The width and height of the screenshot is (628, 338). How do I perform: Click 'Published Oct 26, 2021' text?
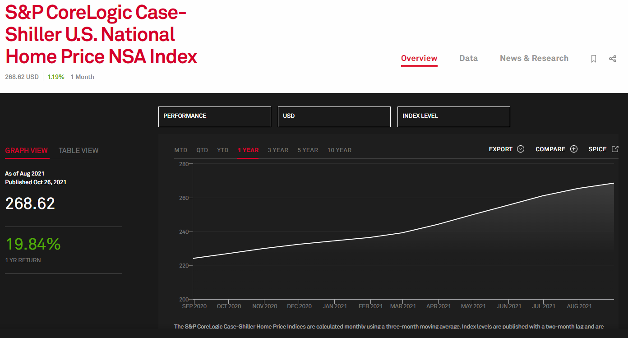point(36,182)
